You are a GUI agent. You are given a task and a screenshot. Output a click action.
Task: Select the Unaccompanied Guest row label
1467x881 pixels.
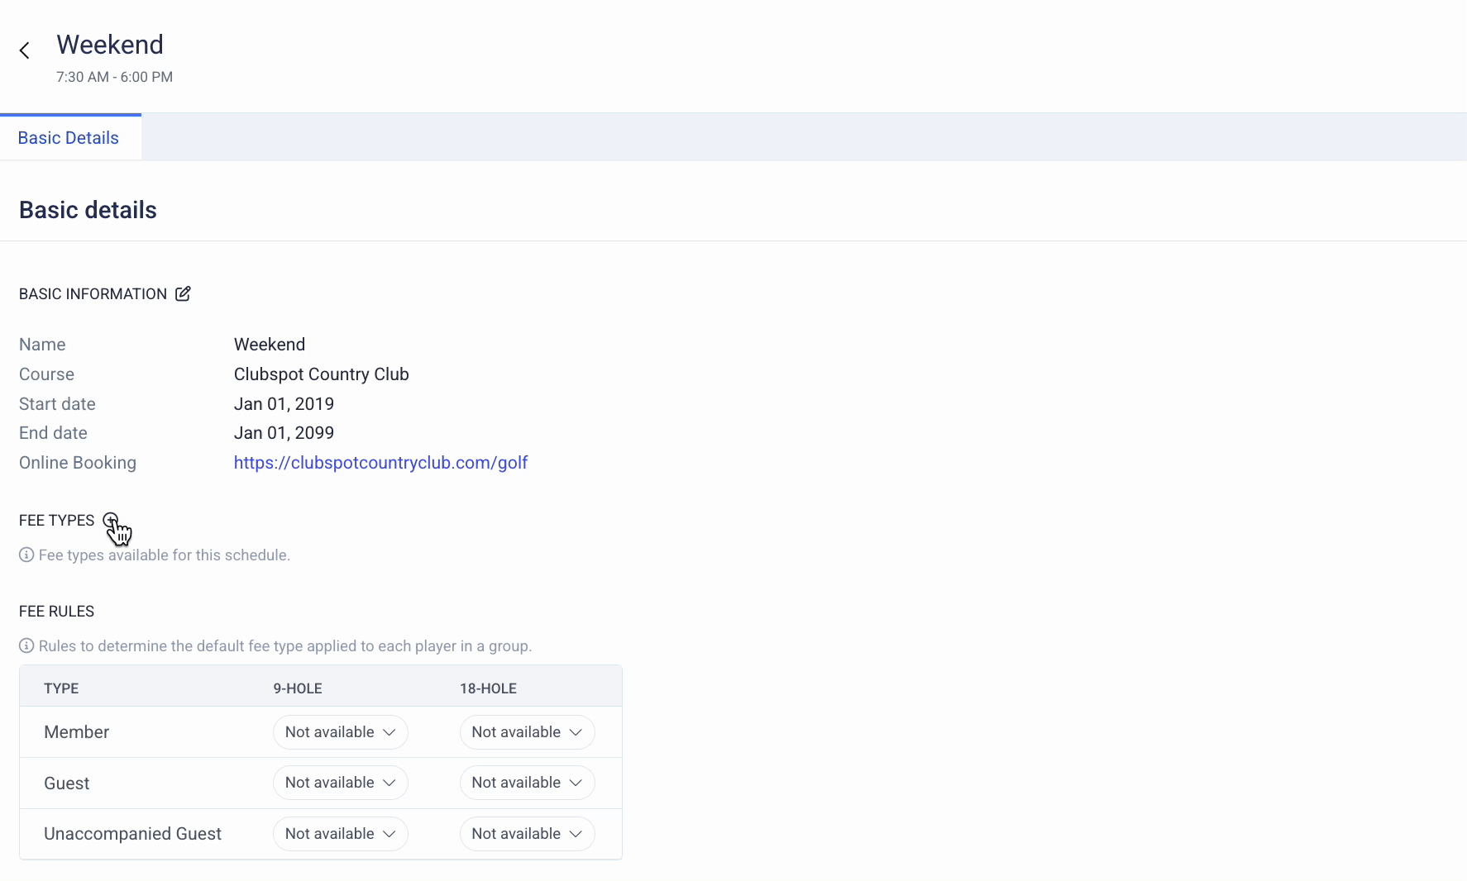132,834
